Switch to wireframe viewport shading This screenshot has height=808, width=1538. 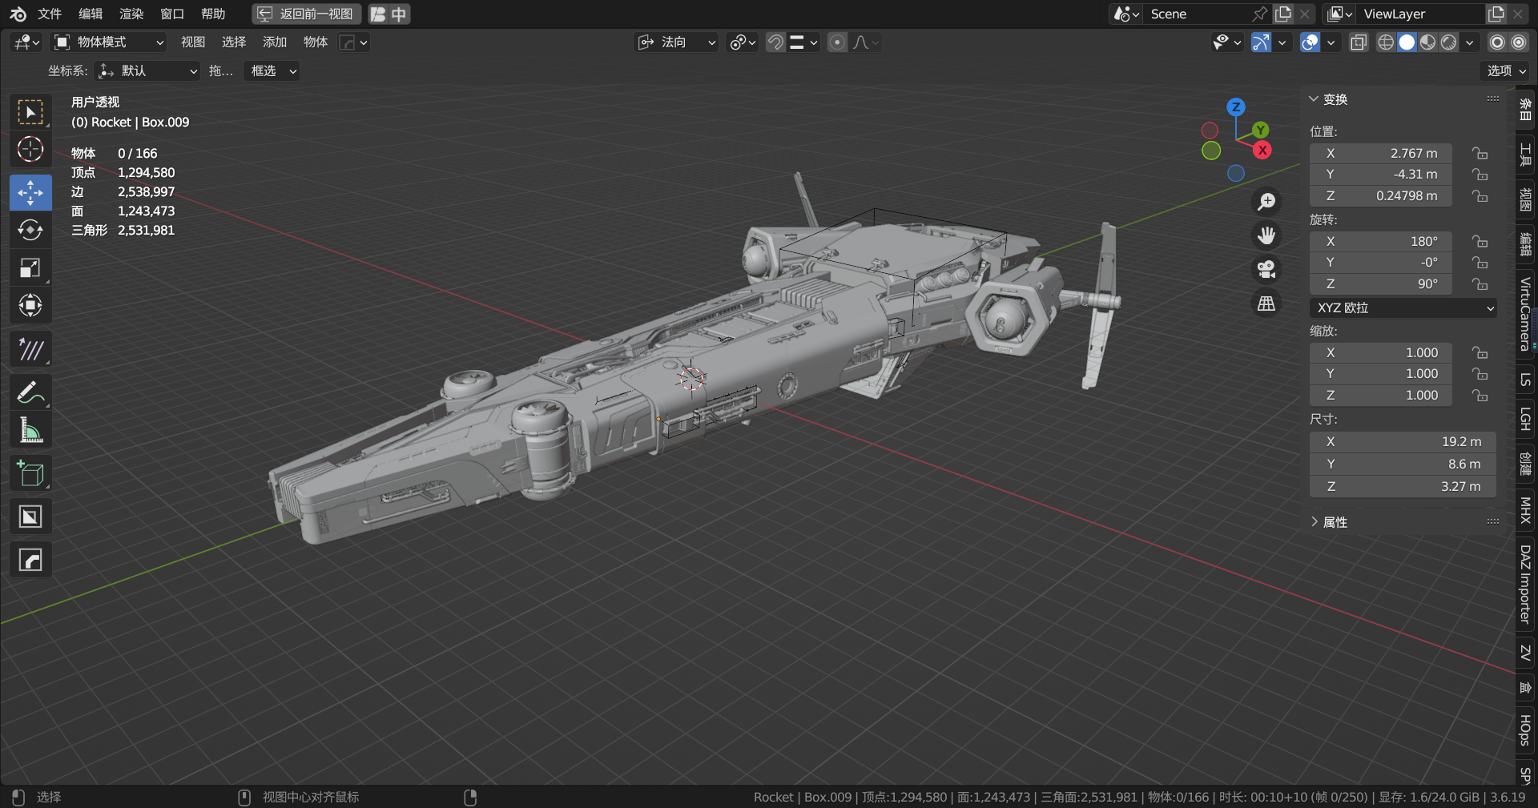coord(1386,42)
